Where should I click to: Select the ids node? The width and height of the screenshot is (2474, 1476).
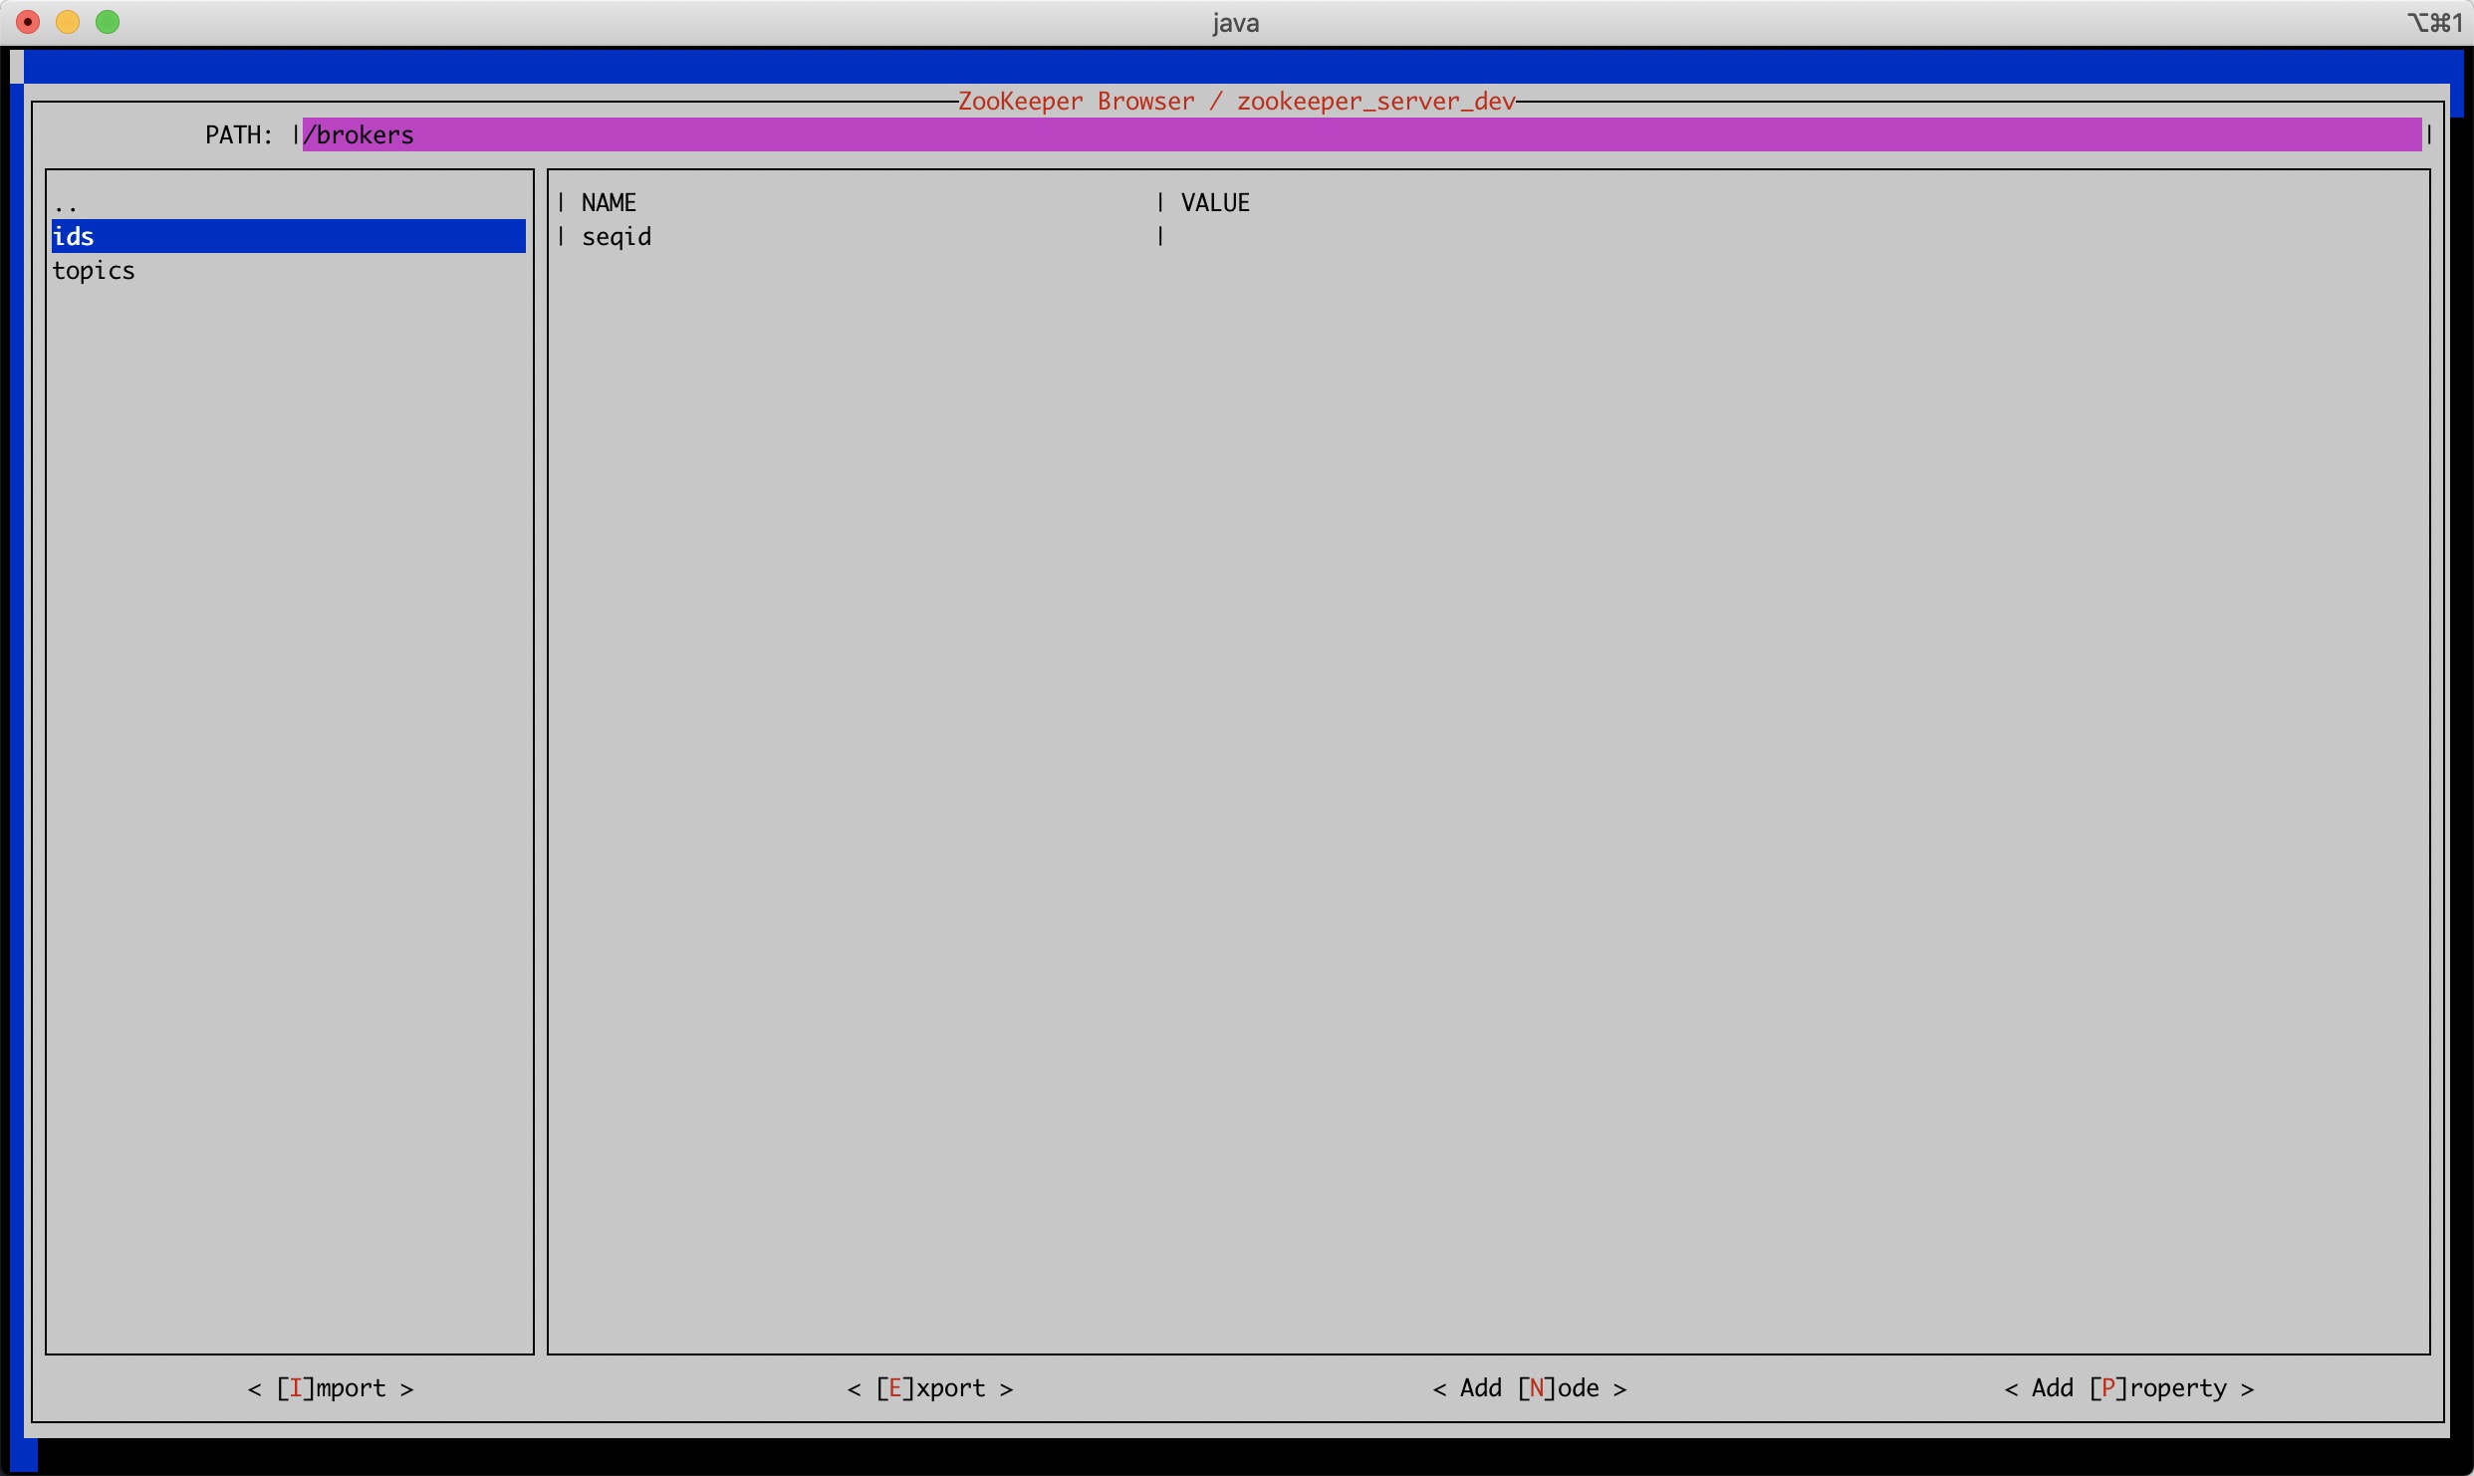point(74,236)
